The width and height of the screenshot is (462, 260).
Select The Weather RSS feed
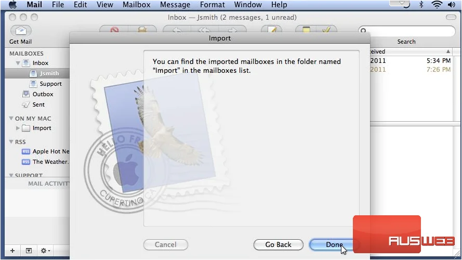pyautogui.click(x=50, y=162)
